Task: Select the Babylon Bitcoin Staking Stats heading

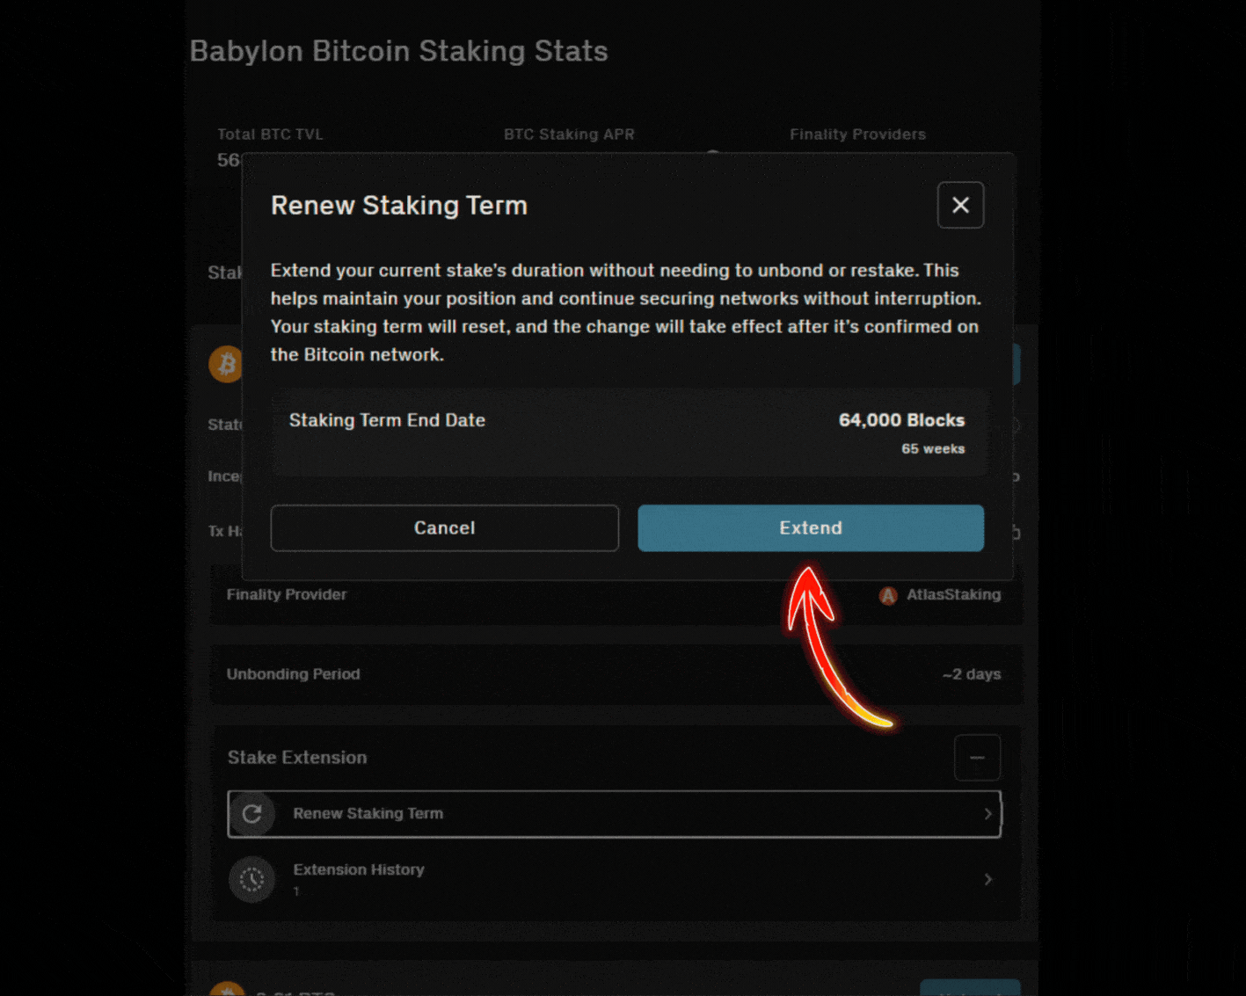Action: click(x=398, y=51)
